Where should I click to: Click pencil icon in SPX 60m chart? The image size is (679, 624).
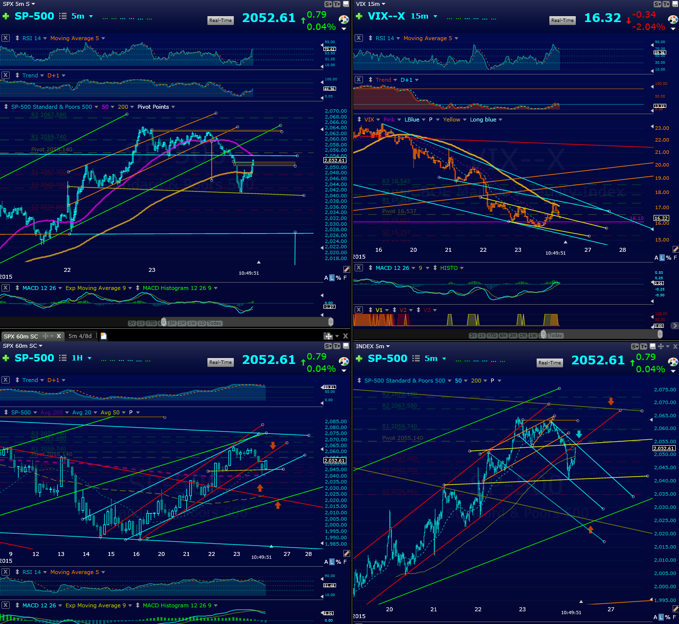347,553
